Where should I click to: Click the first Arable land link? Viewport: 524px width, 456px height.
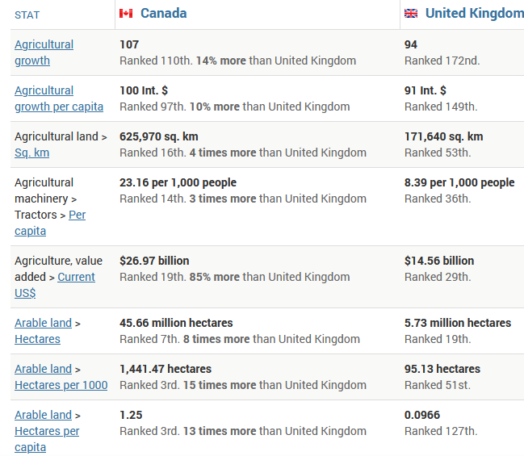43,323
